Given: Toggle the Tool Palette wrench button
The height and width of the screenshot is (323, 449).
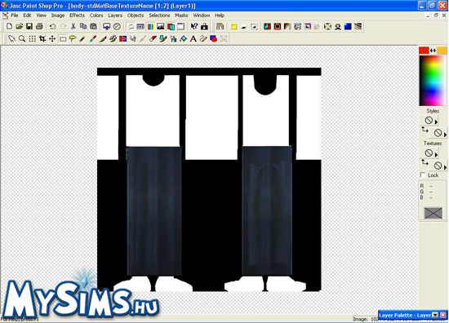Looking at the screenshot, I should [x=131, y=27].
